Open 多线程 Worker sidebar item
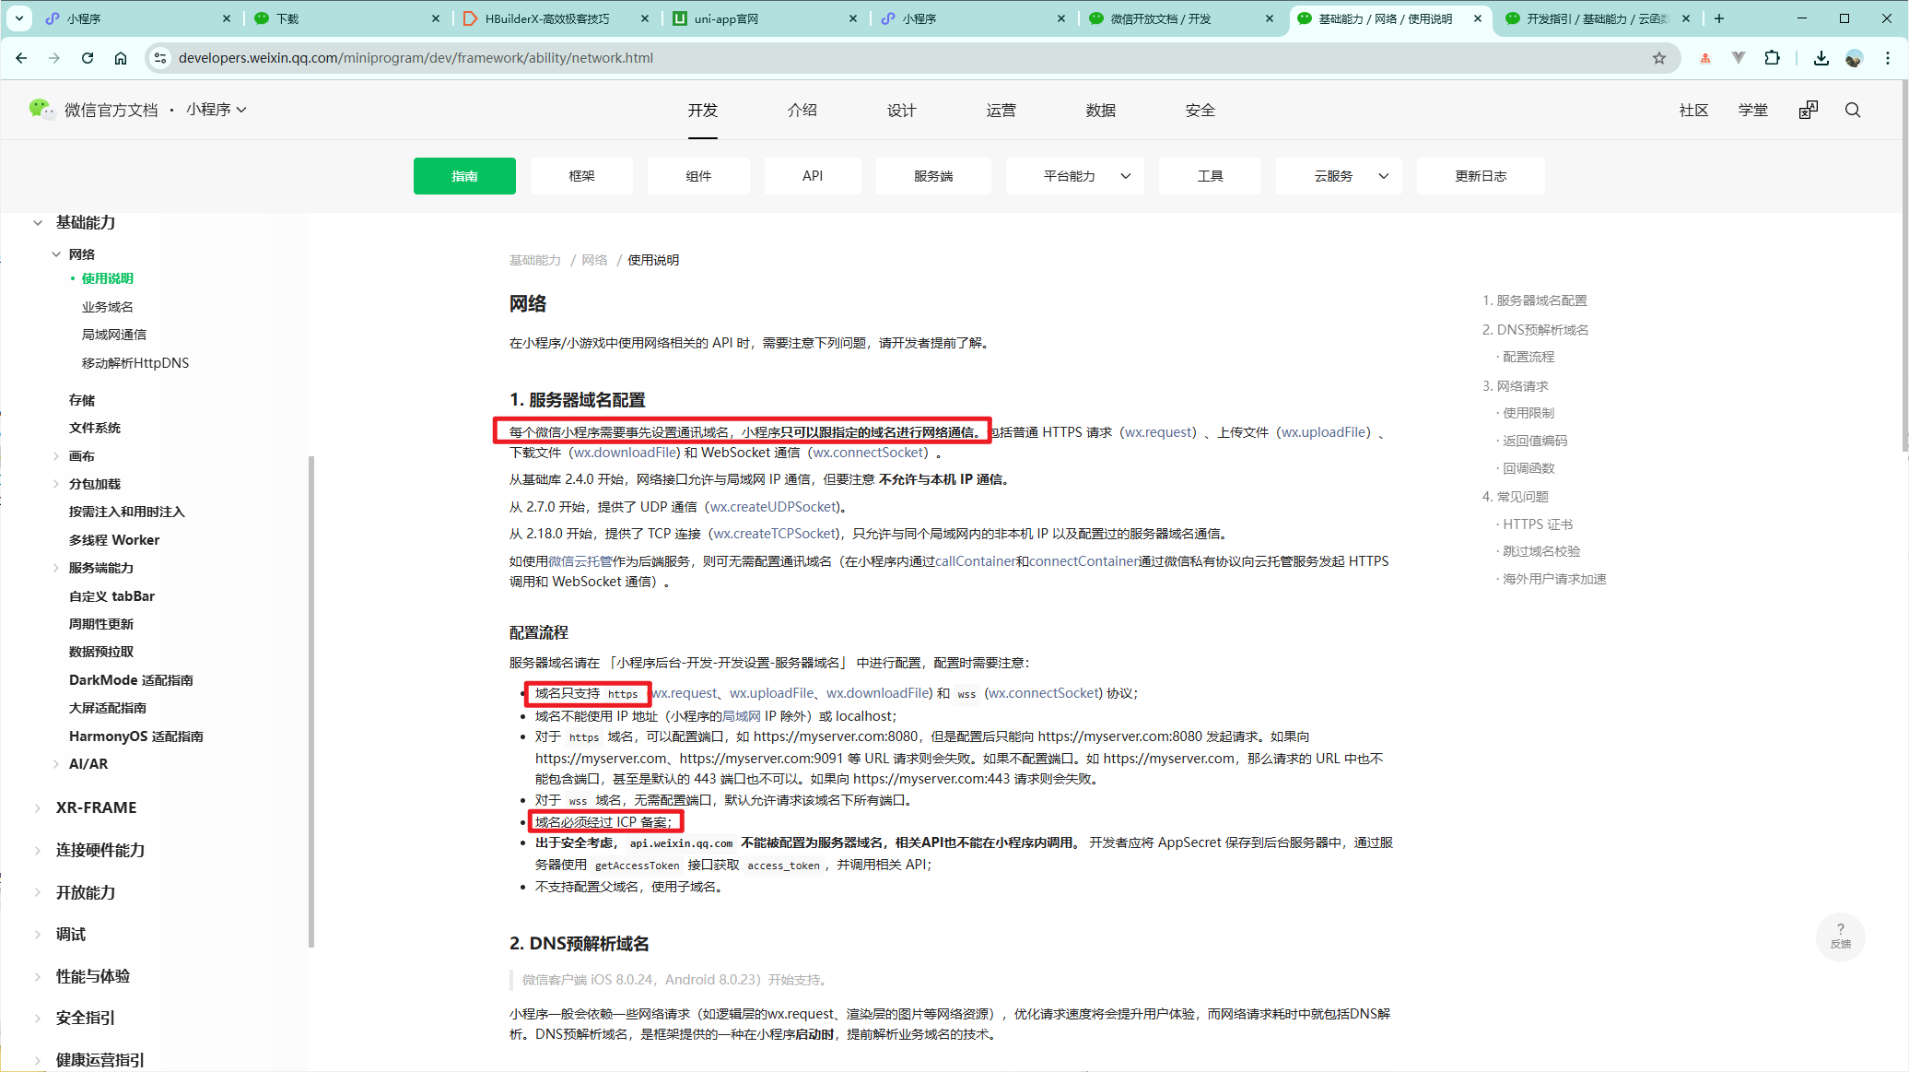The width and height of the screenshot is (1909, 1072). click(x=114, y=540)
